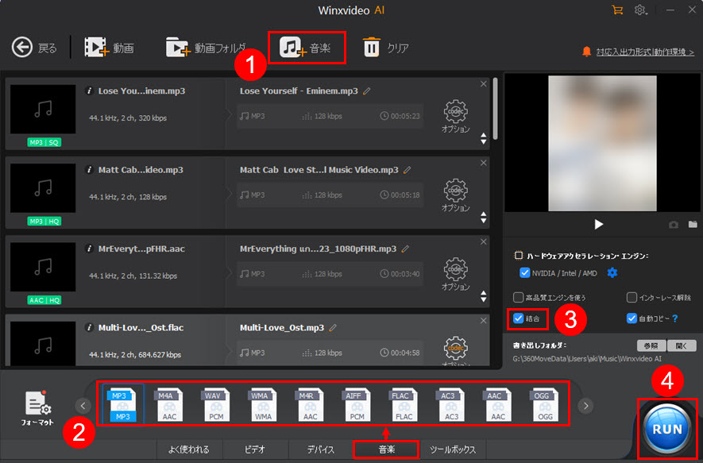
Task: Toggle NVIDIA / Intel / AMD checkbox
Action: click(524, 273)
